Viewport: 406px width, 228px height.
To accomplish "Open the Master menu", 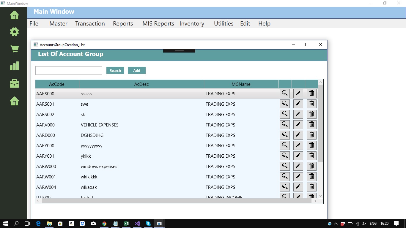I will [x=58, y=23].
